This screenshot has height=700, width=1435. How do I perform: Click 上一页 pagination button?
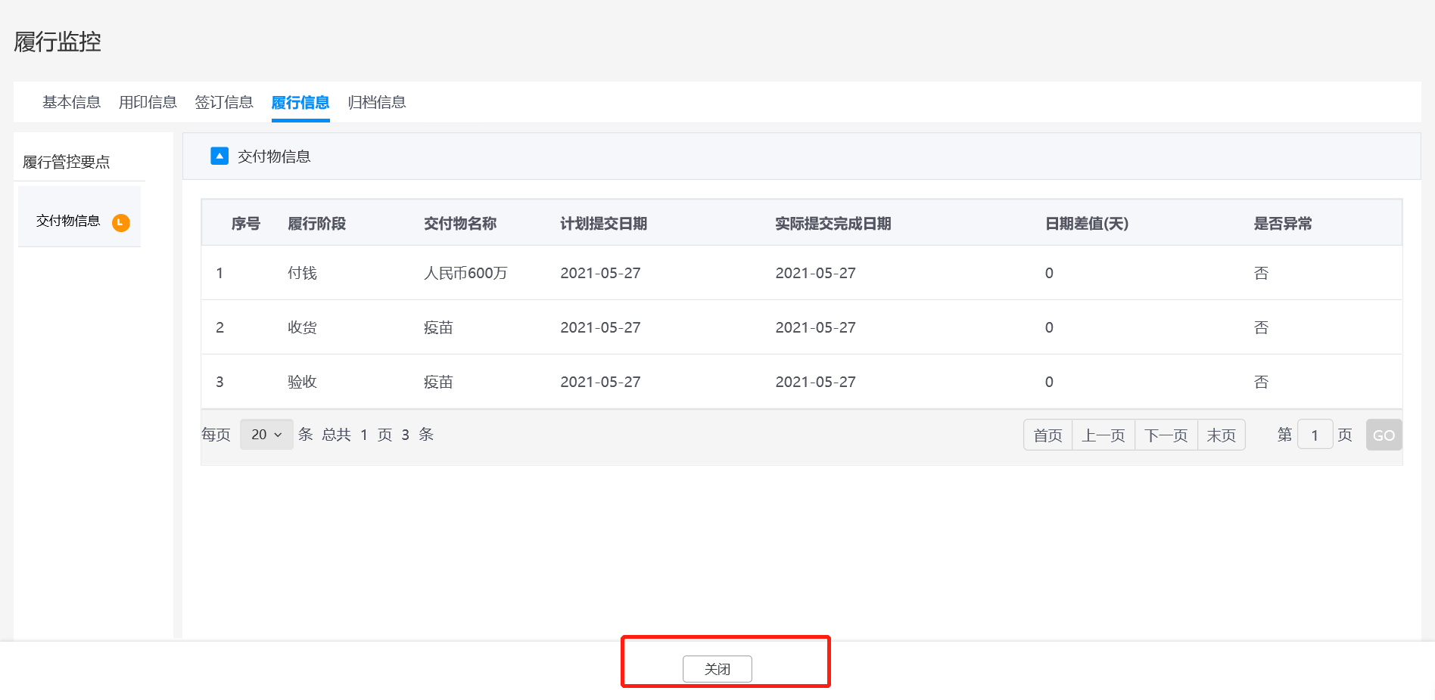click(1103, 435)
